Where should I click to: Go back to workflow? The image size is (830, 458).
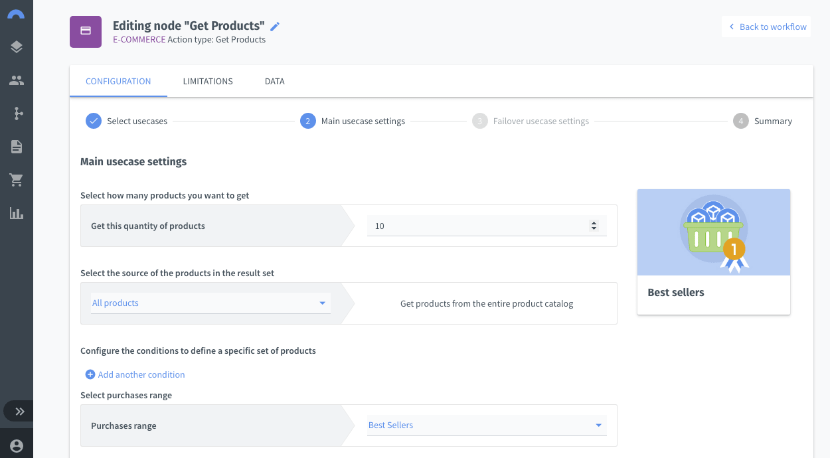(x=767, y=27)
